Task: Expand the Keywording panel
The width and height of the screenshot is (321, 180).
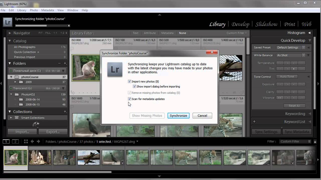Action: (310, 114)
